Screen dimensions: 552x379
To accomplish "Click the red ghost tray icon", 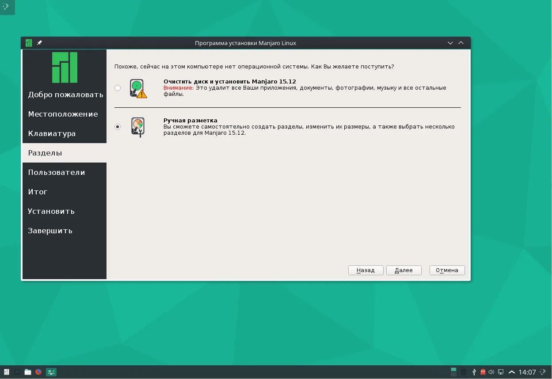I will [483, 372].
